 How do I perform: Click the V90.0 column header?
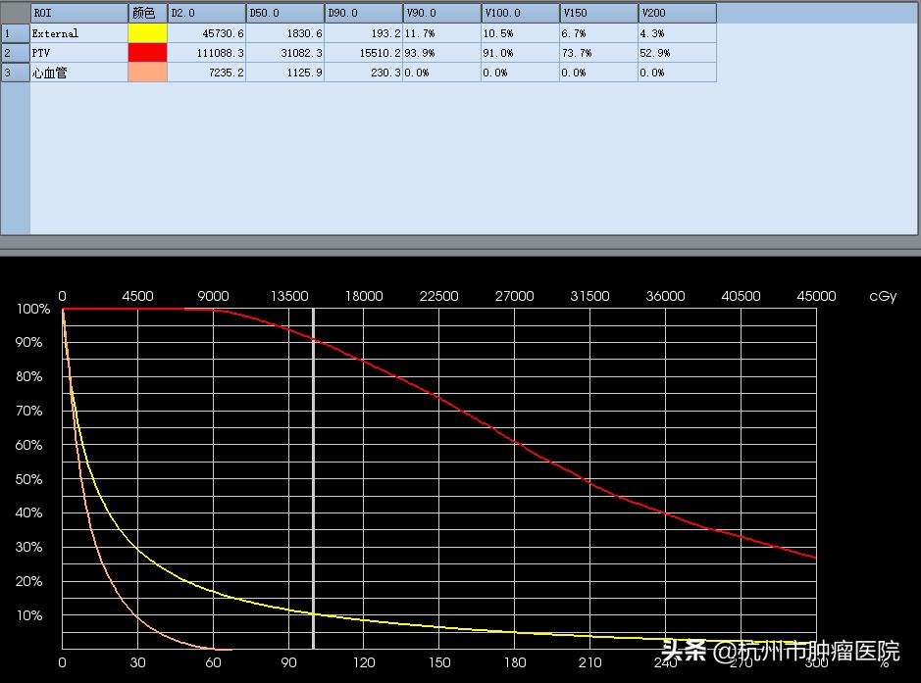[441, 14]
